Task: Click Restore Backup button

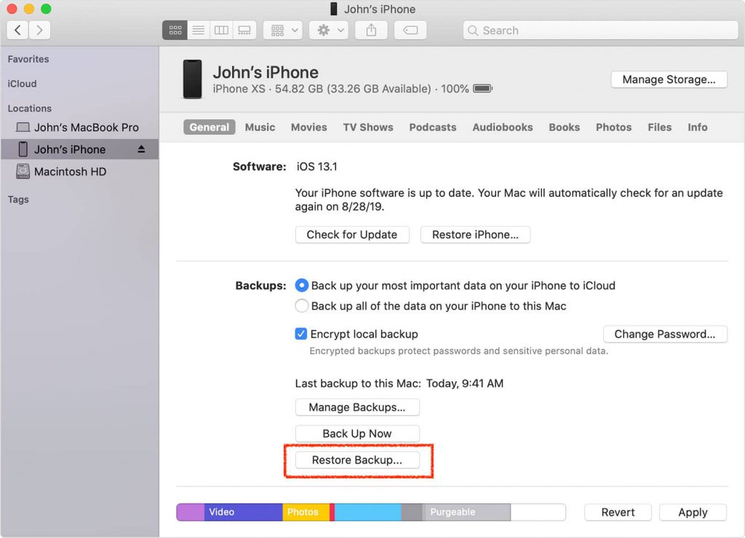Action: (x=357, y=460)
